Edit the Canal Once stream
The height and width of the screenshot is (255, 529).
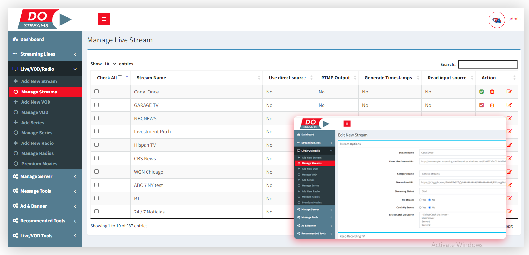509,92
